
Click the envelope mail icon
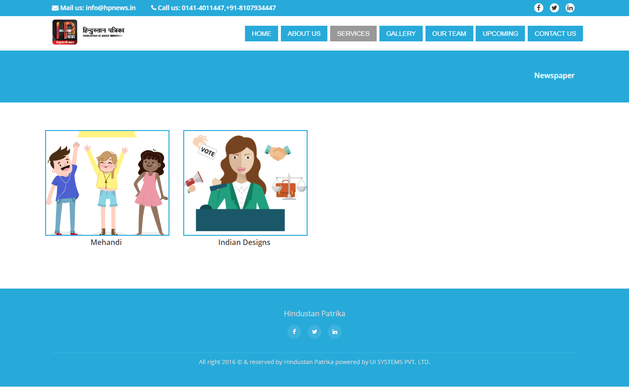pos(55,8)
